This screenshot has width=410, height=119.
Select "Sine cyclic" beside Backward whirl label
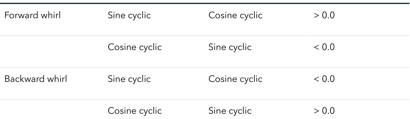point(129,79)
